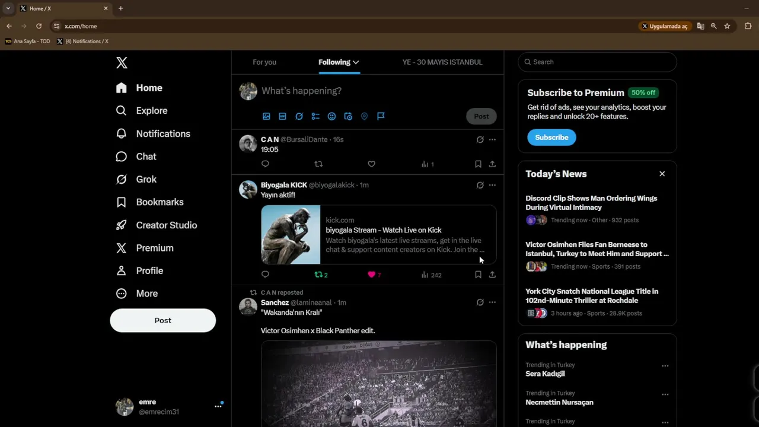Close the Today's News panel
Image resolution: width=759 pixels, height=427 pixels.
pyautogui.click(x=662, y=174)
